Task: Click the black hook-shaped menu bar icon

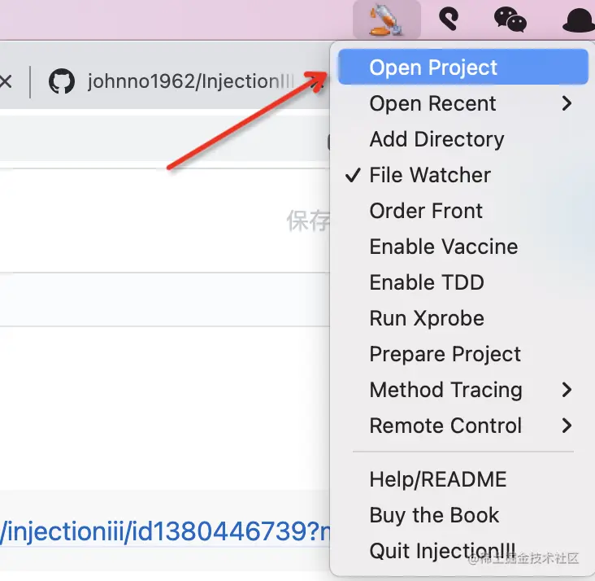Action: pos(448,20)
